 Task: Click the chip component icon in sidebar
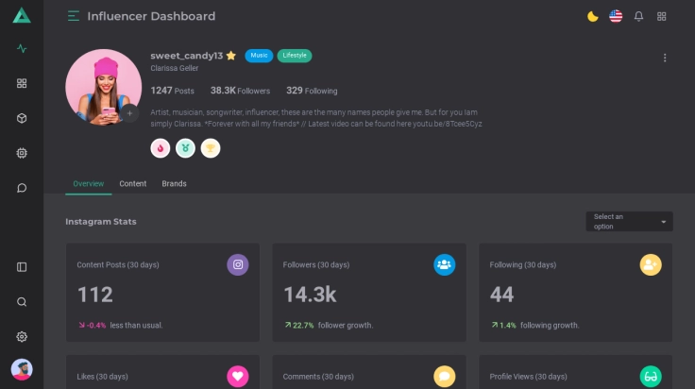[x=22, y=153]
